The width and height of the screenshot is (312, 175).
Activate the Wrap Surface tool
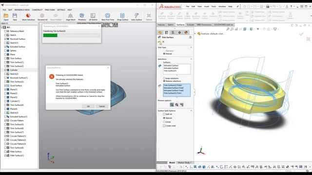click(122, 17)
